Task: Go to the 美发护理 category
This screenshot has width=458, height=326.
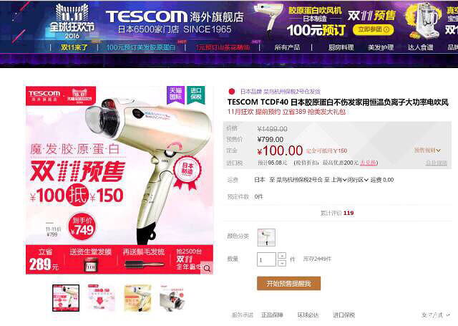Action: tap(381, 47)
